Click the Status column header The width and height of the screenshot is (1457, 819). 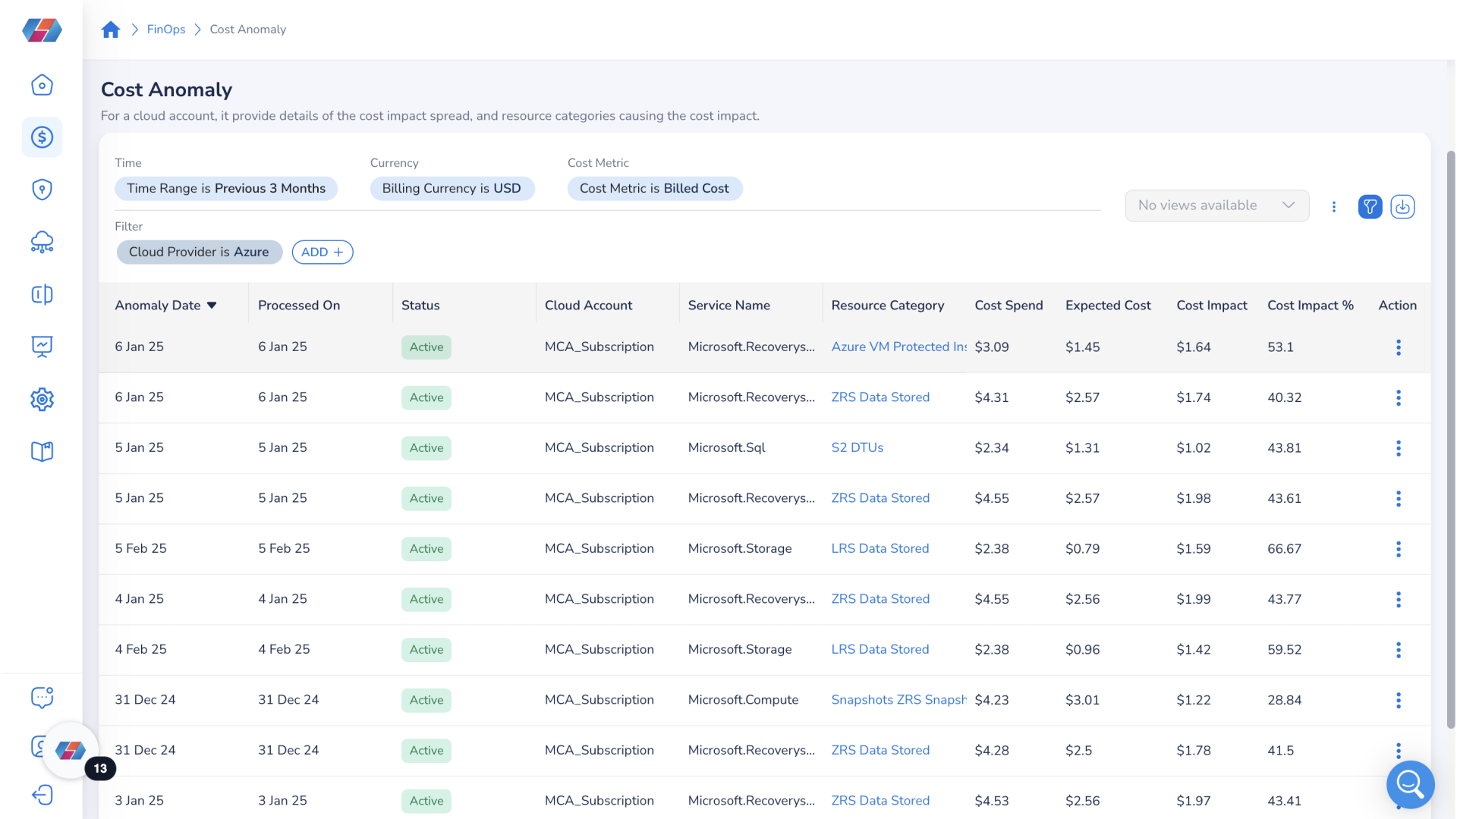coord(420,305)
